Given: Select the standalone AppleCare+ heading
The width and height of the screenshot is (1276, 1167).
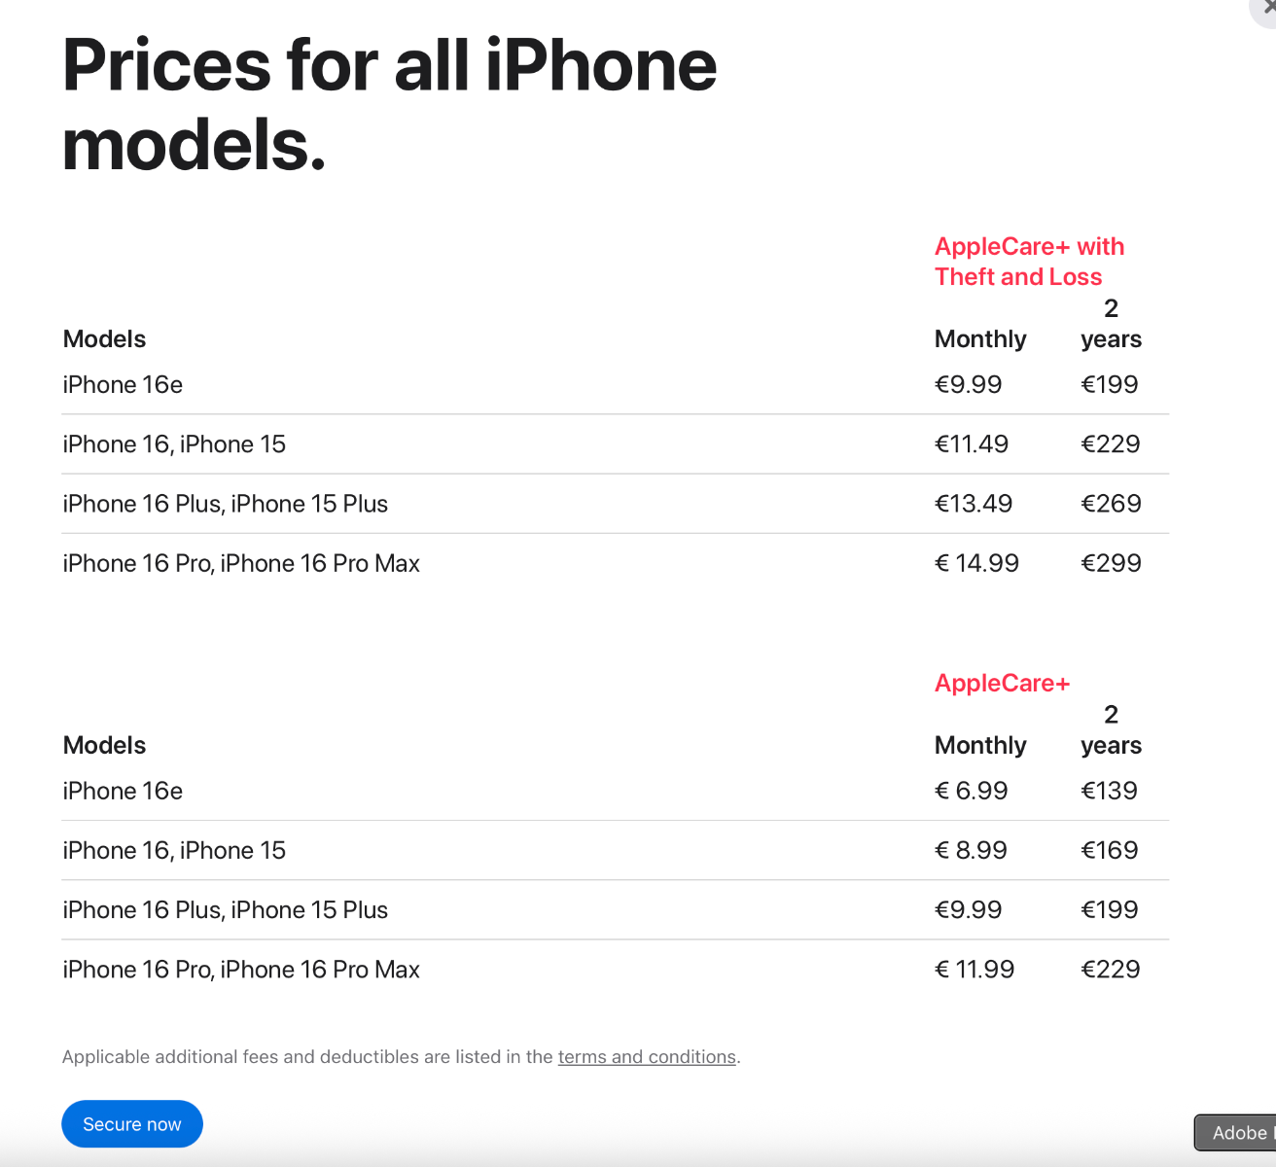Looking at the screenshot, I should (1002, 684).
